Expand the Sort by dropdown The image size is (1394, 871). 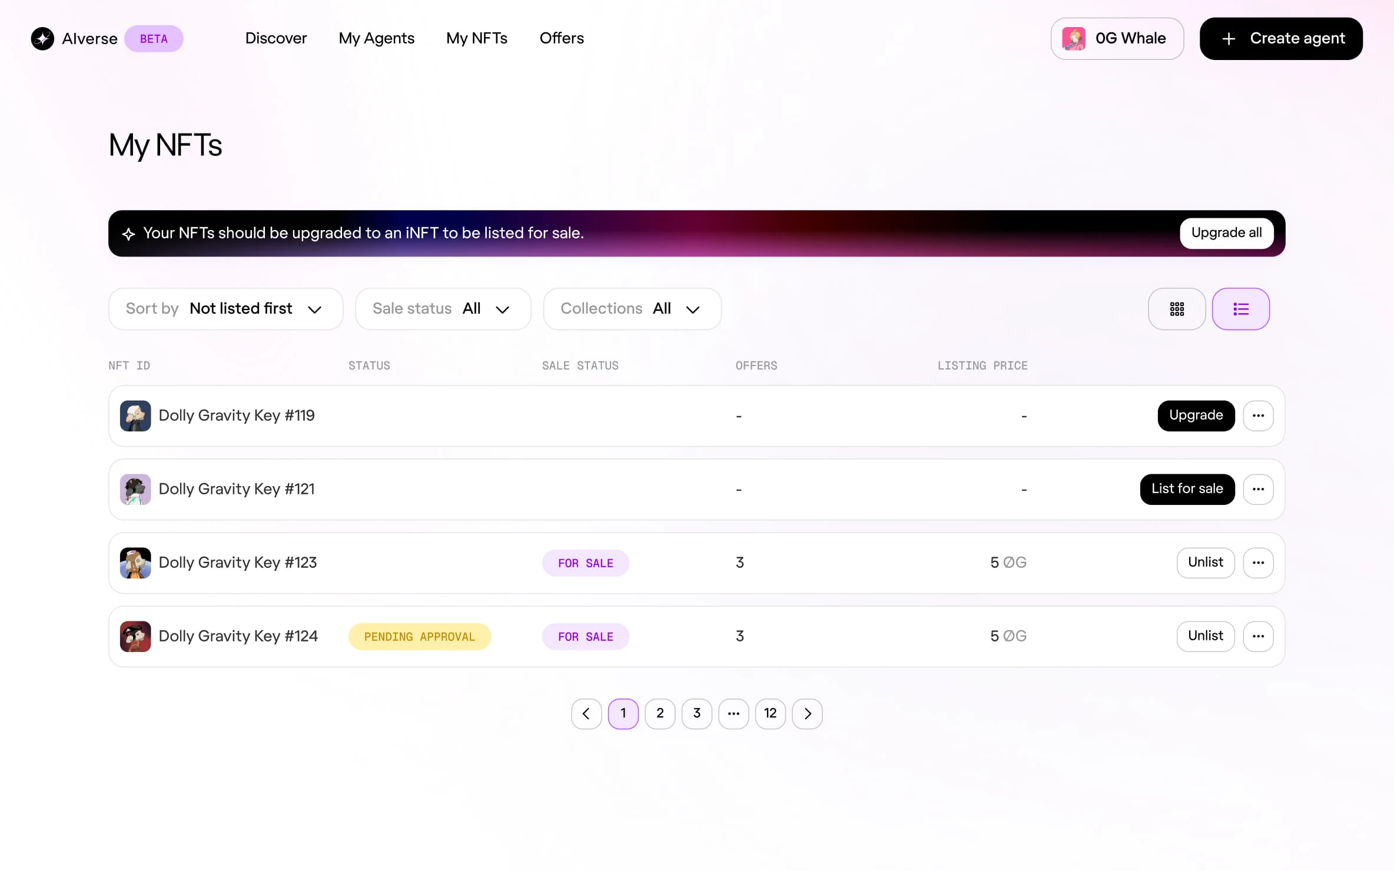pyautogui.click(x=225, y=309)
